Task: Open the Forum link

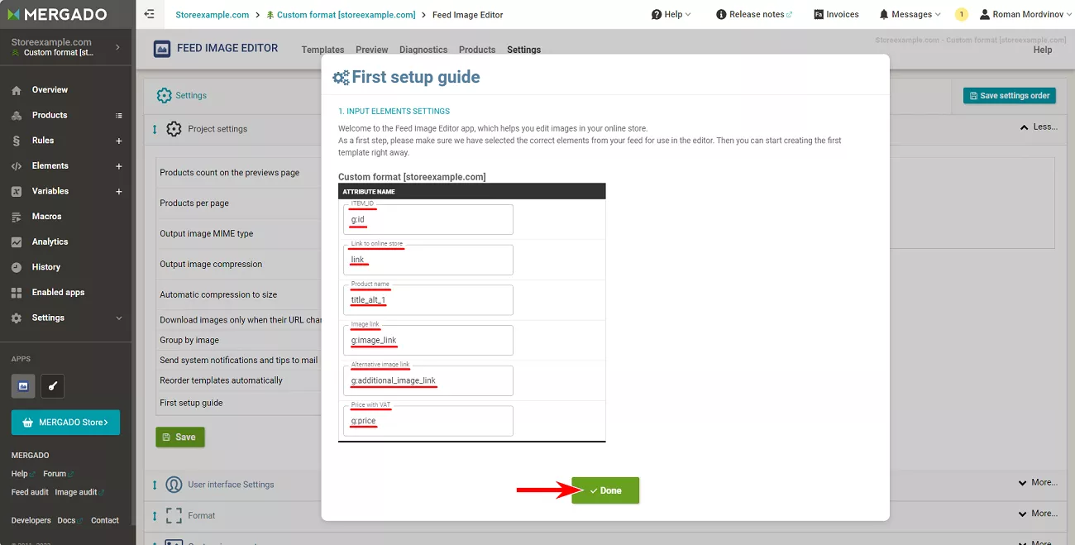Action: tap(58, 474)
